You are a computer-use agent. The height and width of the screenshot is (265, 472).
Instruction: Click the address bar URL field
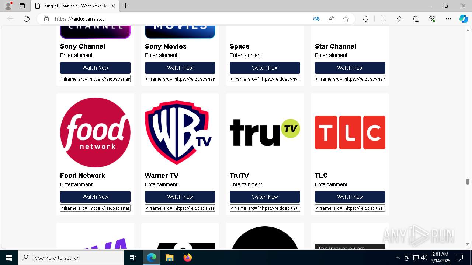[x=181, y=19]
